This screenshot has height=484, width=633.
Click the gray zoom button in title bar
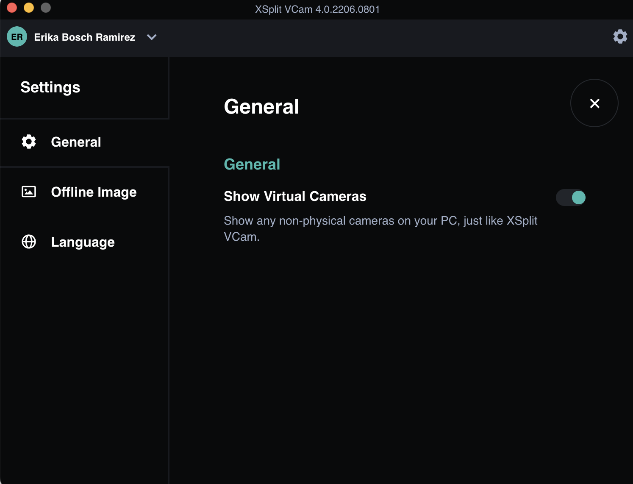tap(46, 8)
